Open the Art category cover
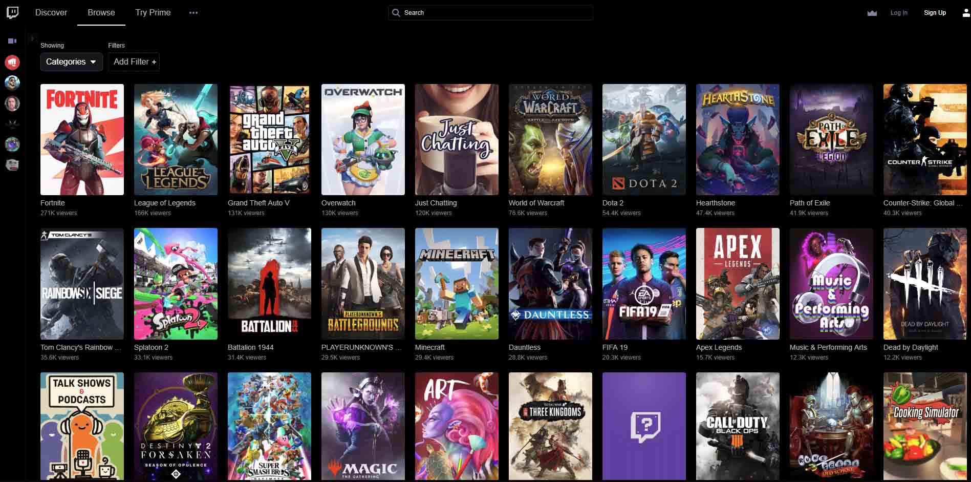Image resolution: width=971 pixels, height=482 pixels. click(457, 426)
